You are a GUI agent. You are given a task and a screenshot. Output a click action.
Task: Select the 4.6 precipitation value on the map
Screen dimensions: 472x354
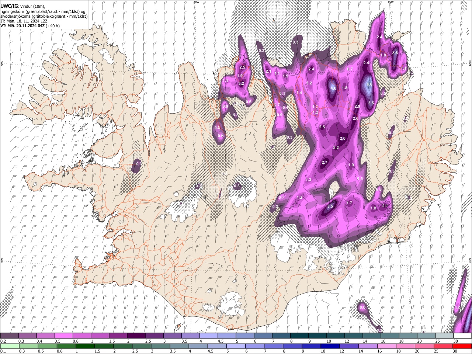(x=333, y=88)
